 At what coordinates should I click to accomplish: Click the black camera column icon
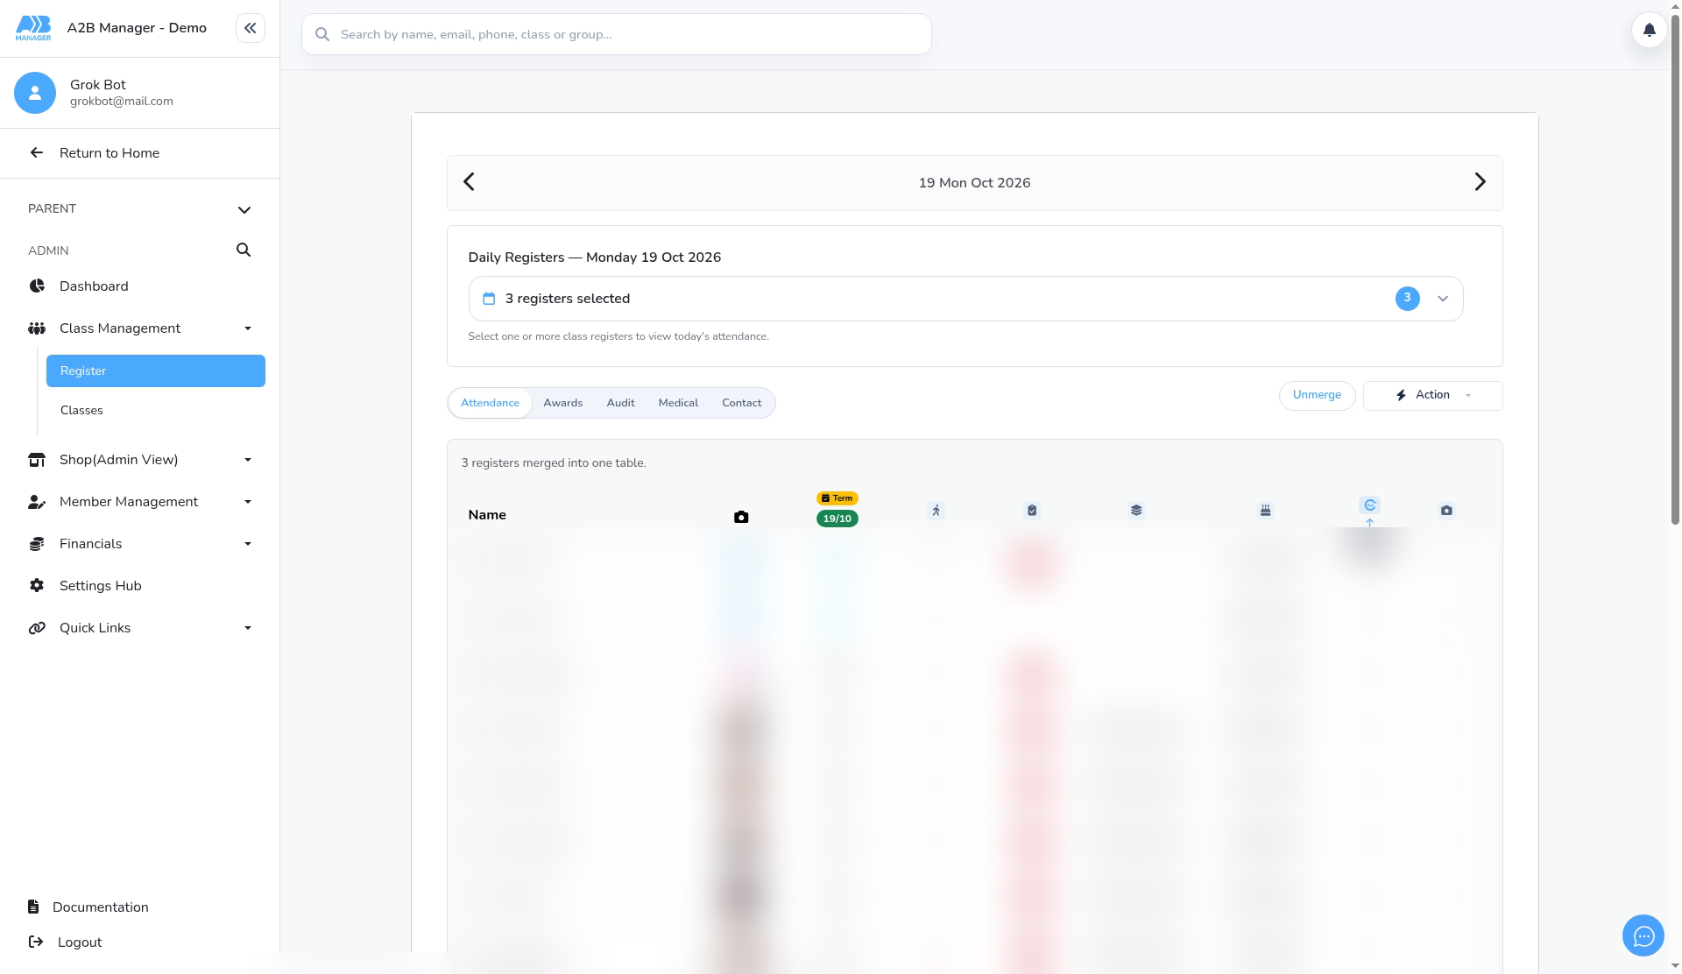click(x=741, y=517)
